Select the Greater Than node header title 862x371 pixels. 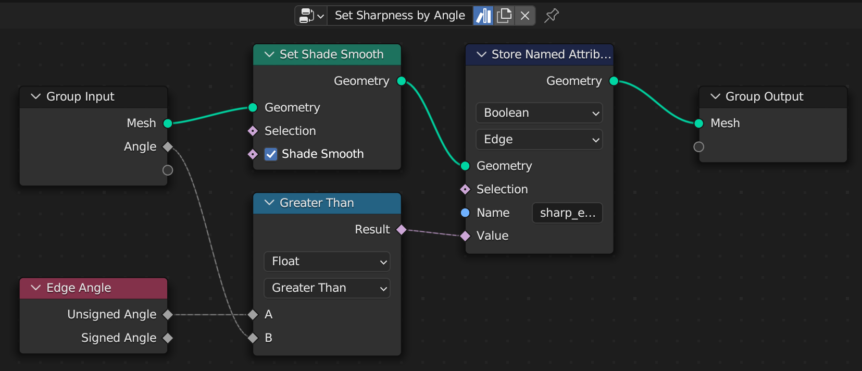click(x=317, y=203)
